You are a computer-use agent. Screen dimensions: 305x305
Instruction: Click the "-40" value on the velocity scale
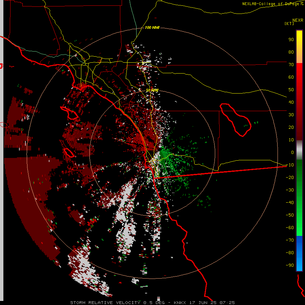290,203
